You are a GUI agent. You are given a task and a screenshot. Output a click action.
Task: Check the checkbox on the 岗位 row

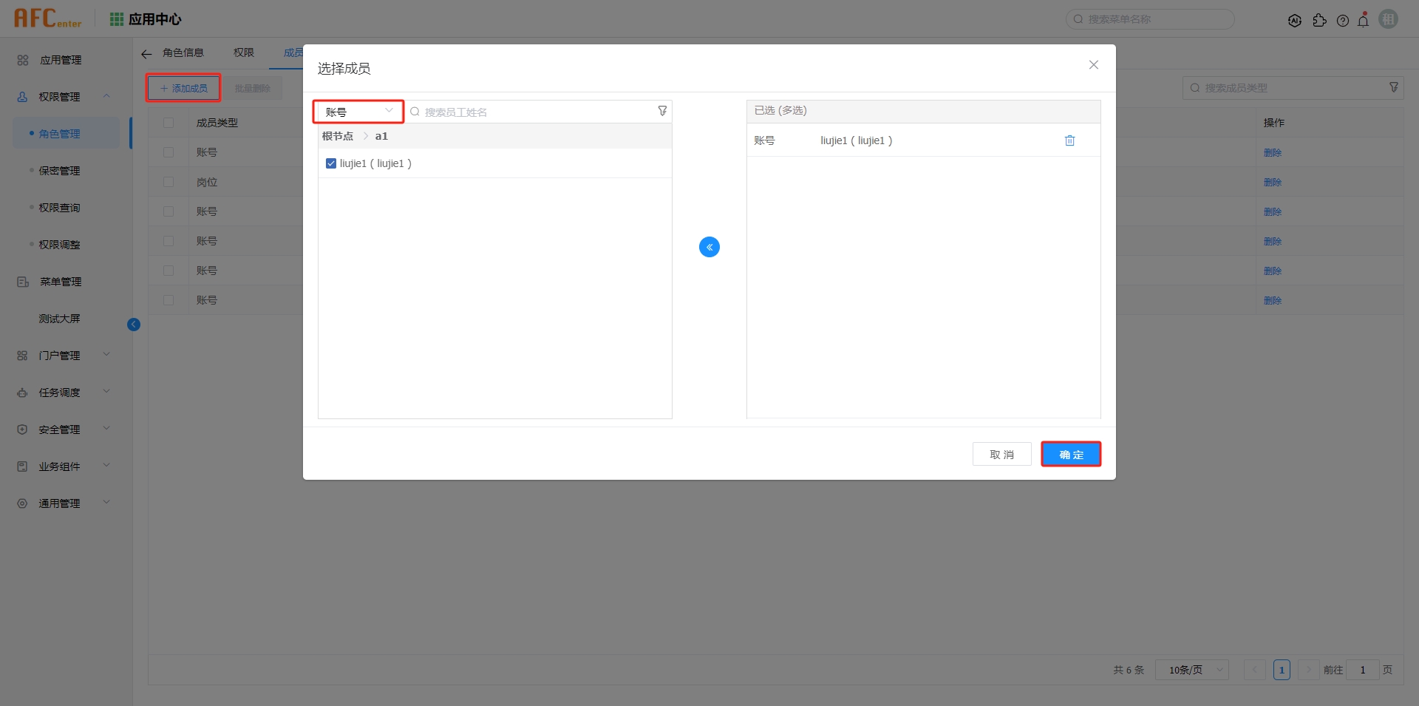click(x=168, y=181)
